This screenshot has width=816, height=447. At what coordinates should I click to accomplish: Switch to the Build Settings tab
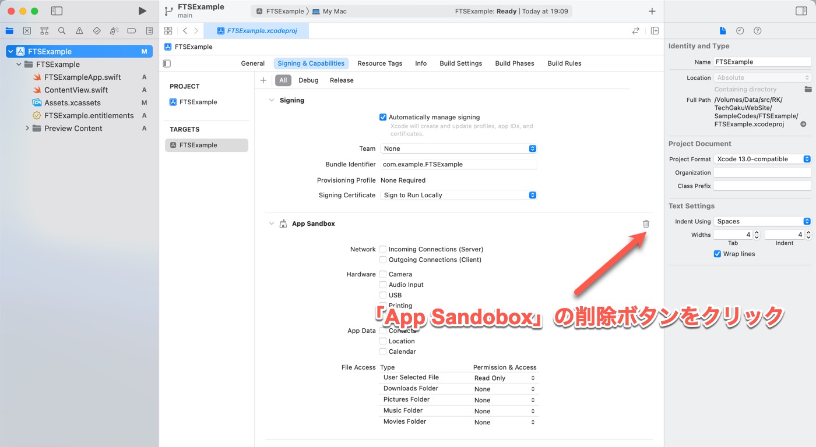click(x=461, y=63)
